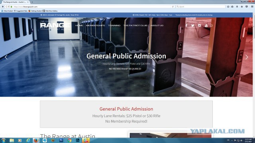Focus the browser Search box
Screen dimensions: 255x143
[200, 7]
